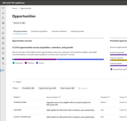Select the pie chart Opportunities sidebar icon

(3, 70)
